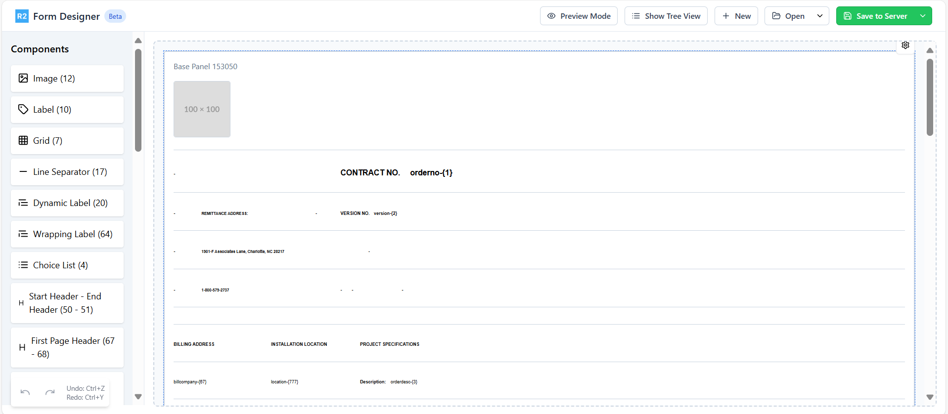Expand the Save to Server dropdown arrow
This screenshot has width=948, height=414.
[x=923, y=16]
